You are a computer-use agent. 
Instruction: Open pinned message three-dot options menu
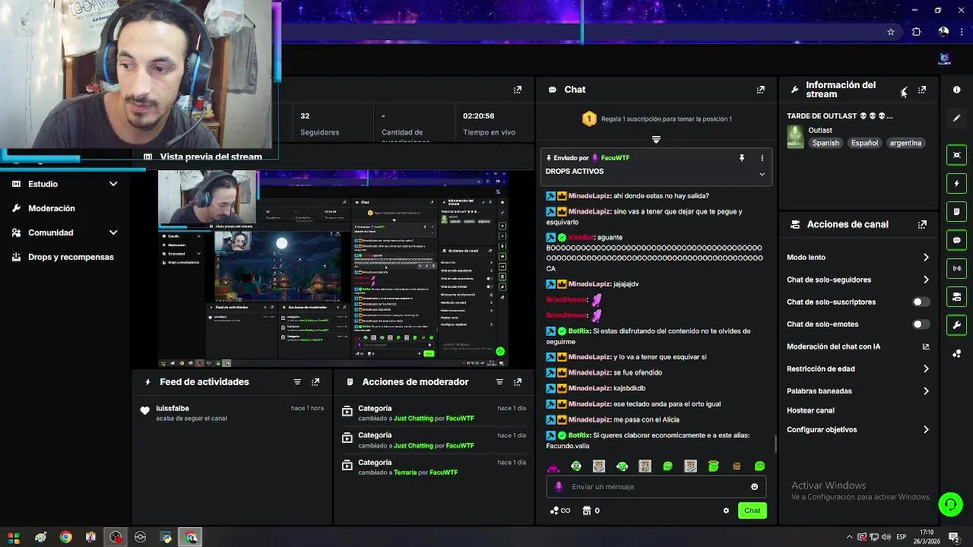[762, 158]
